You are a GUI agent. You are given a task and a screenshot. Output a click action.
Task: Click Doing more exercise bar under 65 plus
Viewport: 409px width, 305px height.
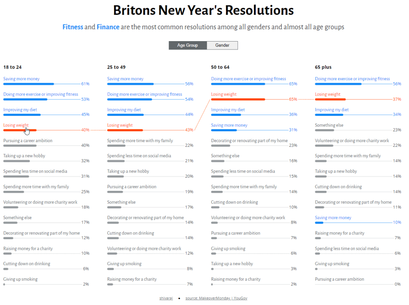338,84
